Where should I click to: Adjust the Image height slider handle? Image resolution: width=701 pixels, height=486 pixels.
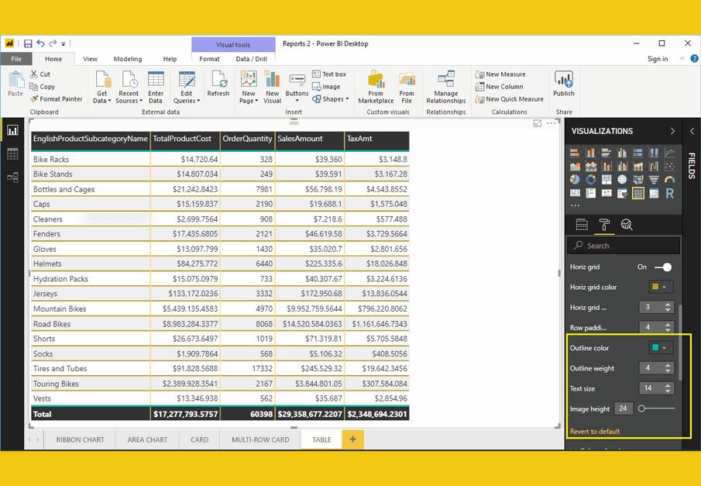click(x=641, y=408)
